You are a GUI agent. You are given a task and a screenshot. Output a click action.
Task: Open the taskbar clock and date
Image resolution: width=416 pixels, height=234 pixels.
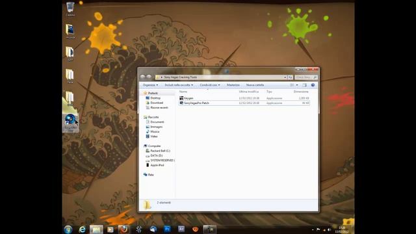coord(342,229)
